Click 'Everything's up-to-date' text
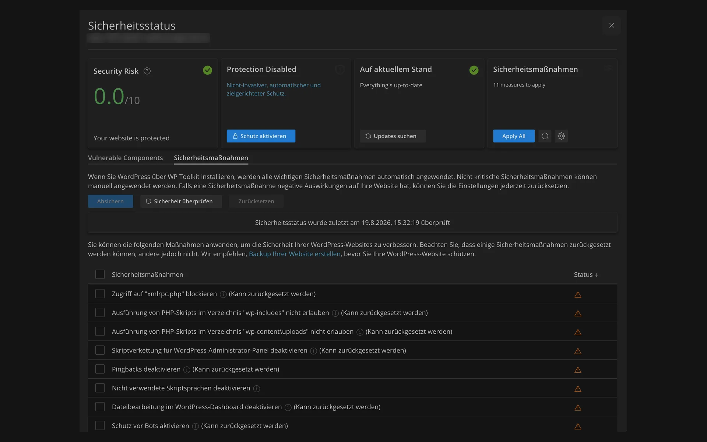707x442 pixels. [391, 85]
